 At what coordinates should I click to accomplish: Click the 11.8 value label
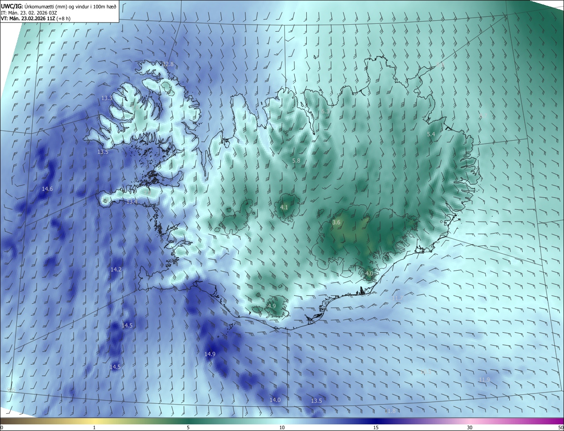(x=390, y=411)
